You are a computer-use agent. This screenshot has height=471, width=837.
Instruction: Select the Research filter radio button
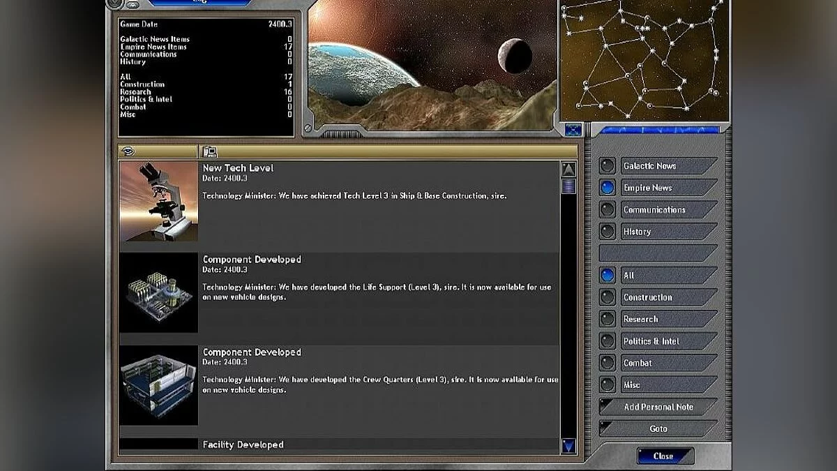pos(608,319)
